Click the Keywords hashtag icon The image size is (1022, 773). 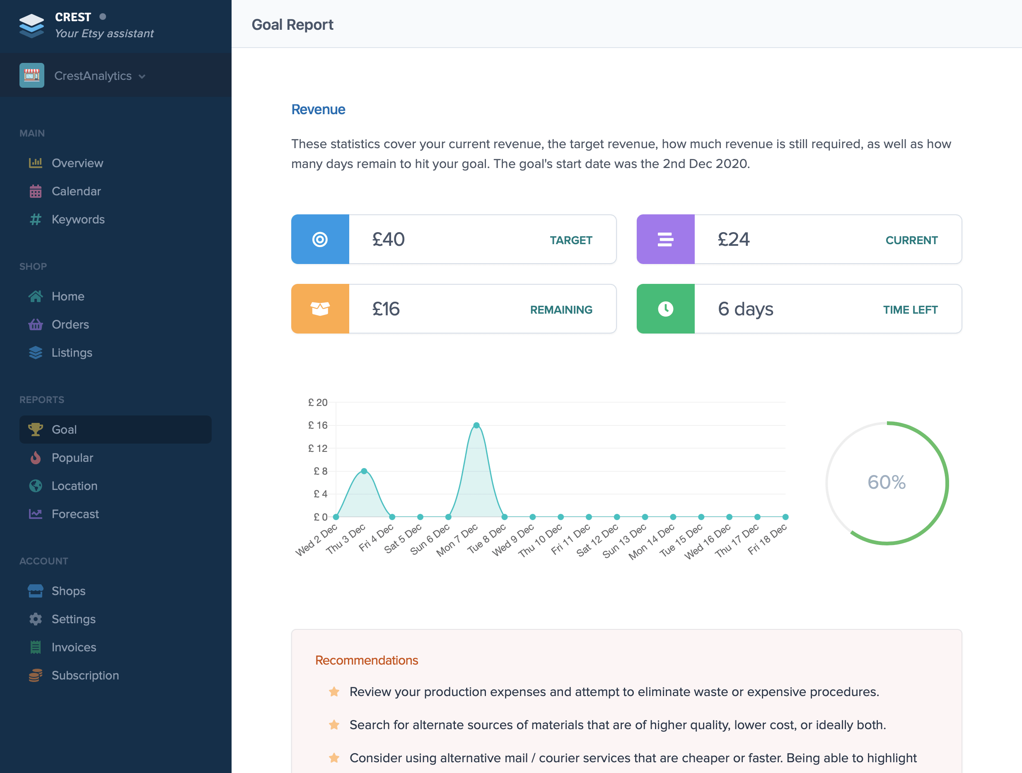tap(36, 219)
